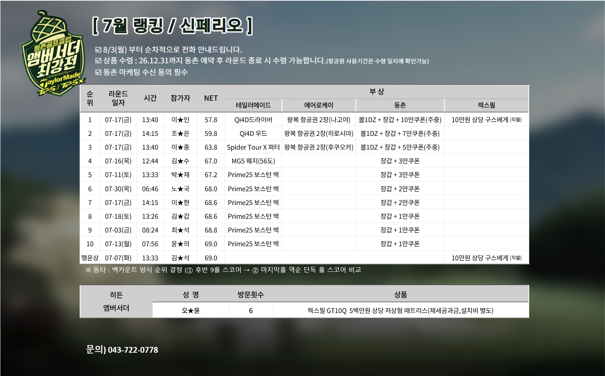Click tee time '08:24'

[x=150, y=230]
